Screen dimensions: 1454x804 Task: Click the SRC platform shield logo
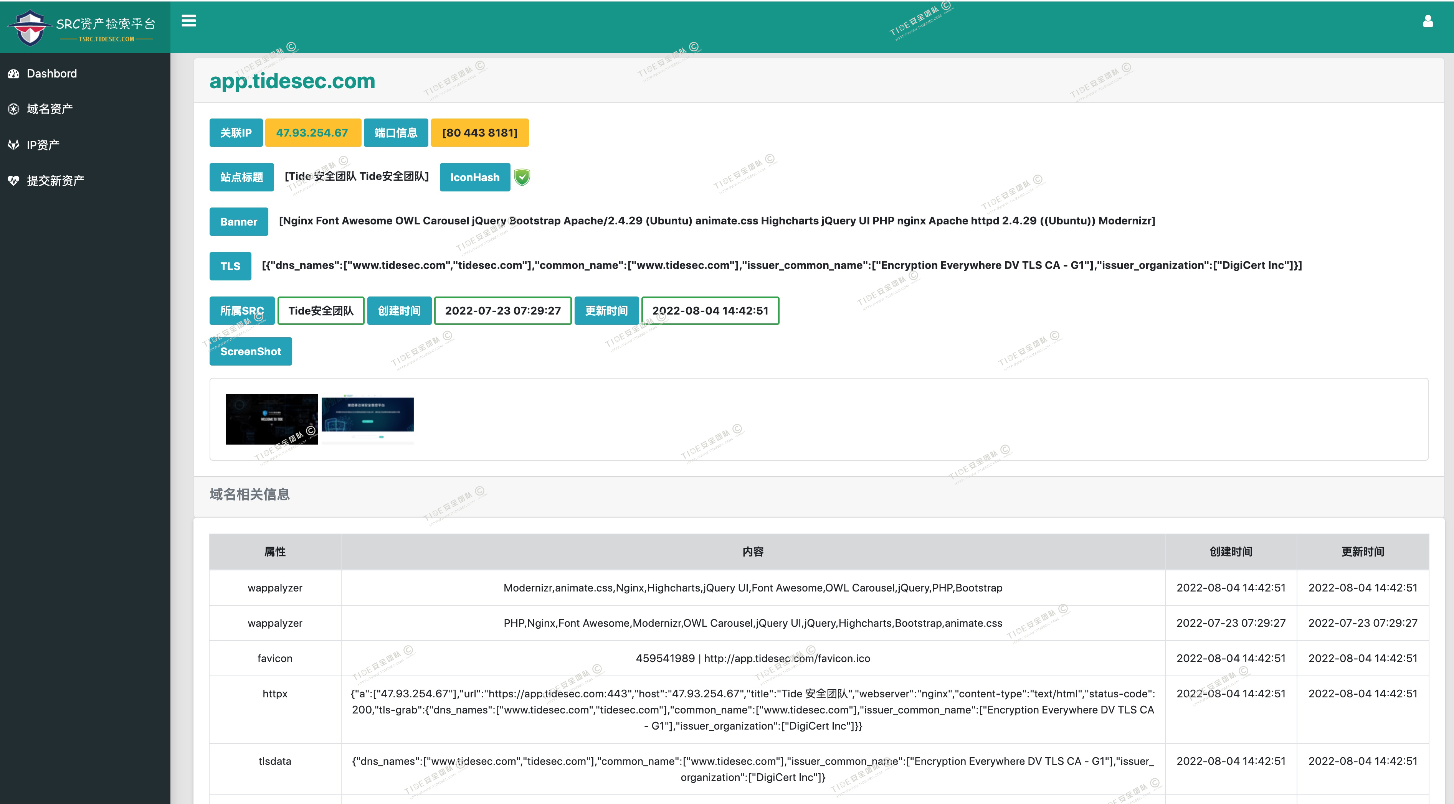(x=30, y=27)
